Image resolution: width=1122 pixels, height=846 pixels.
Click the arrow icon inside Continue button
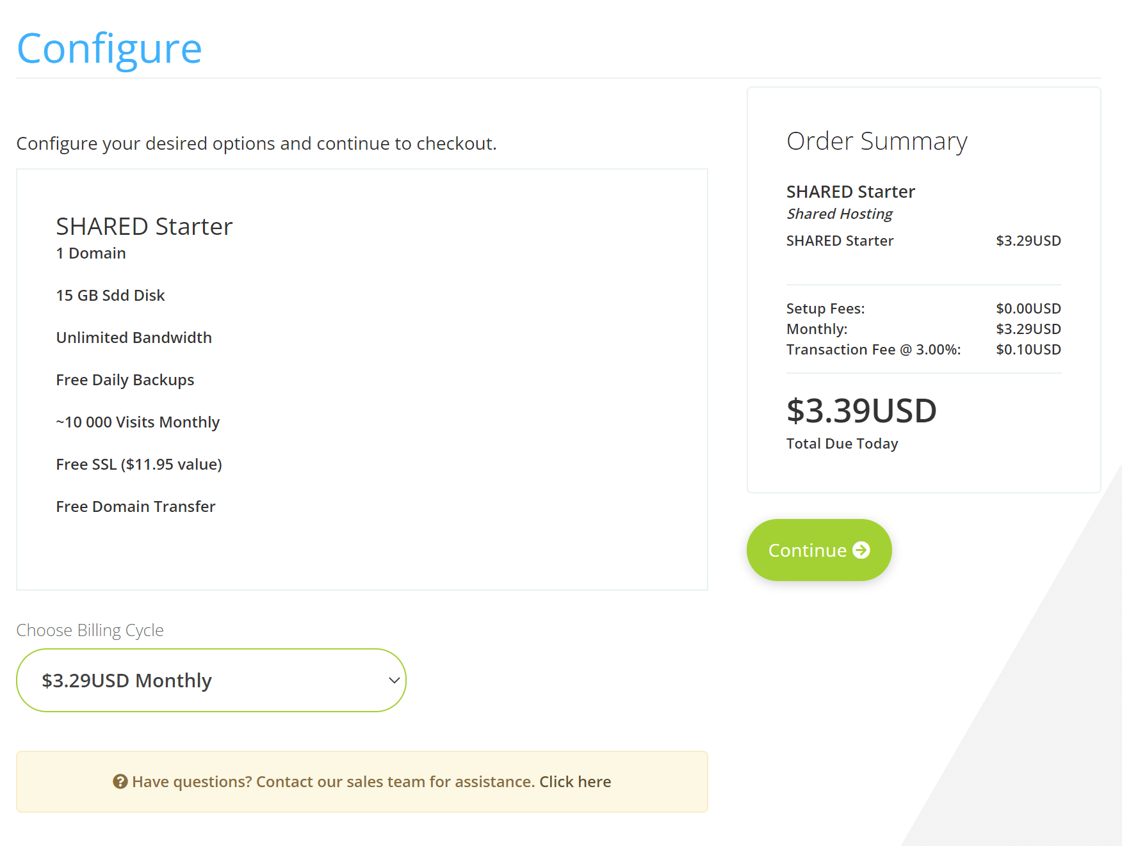click(861, 550)
